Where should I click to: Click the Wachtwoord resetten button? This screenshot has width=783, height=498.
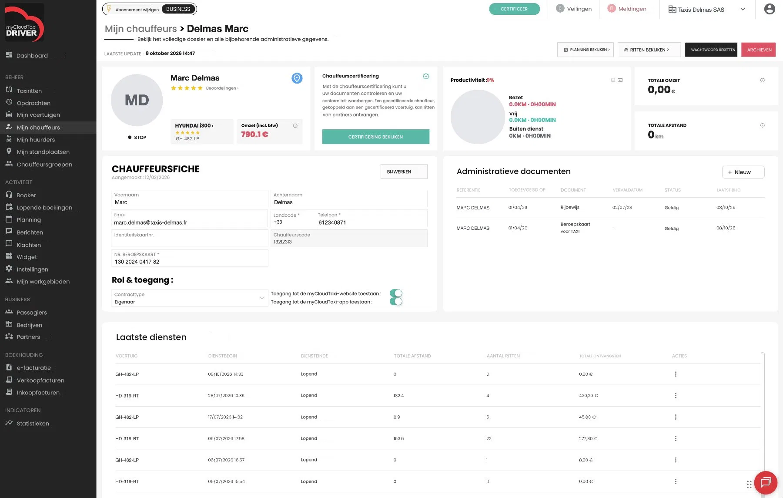[711, 50]
